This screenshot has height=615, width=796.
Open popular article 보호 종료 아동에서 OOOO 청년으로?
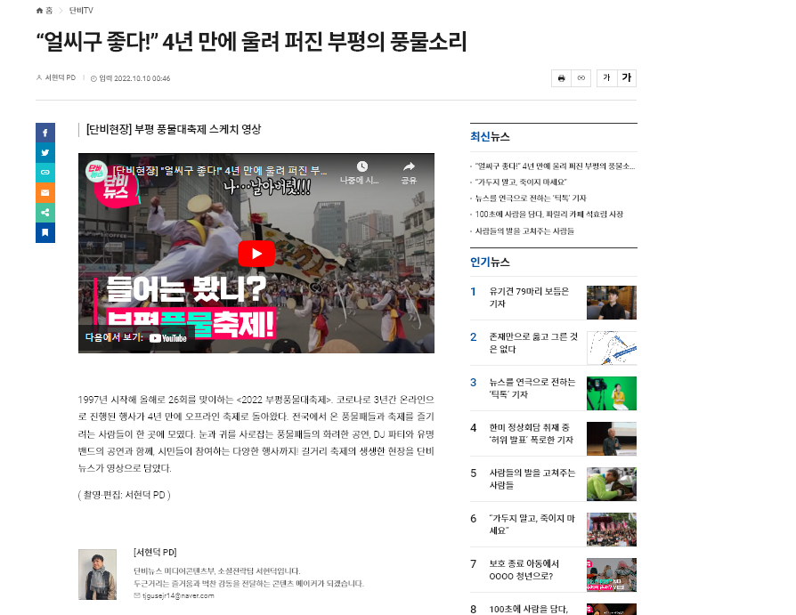pos(524,570)
